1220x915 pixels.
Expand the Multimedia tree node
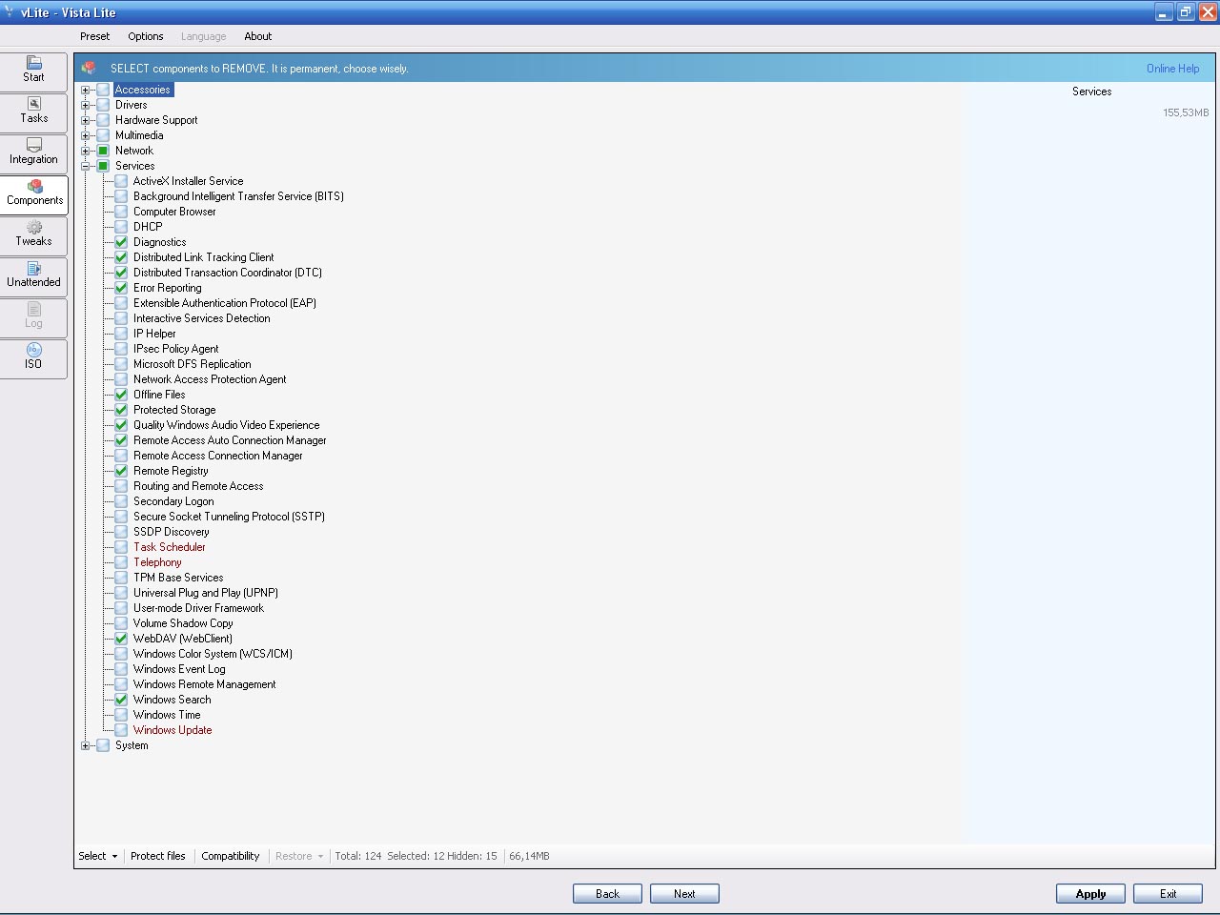coord(85,135)
